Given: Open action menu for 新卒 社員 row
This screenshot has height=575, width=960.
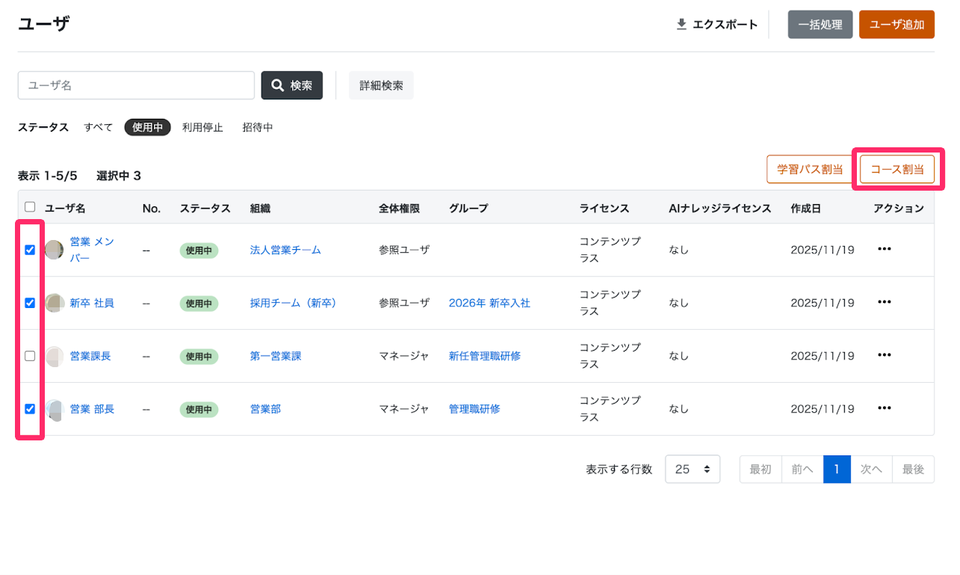Looking at the screenshot, I should pyautogui.click(x=885, y=303).
